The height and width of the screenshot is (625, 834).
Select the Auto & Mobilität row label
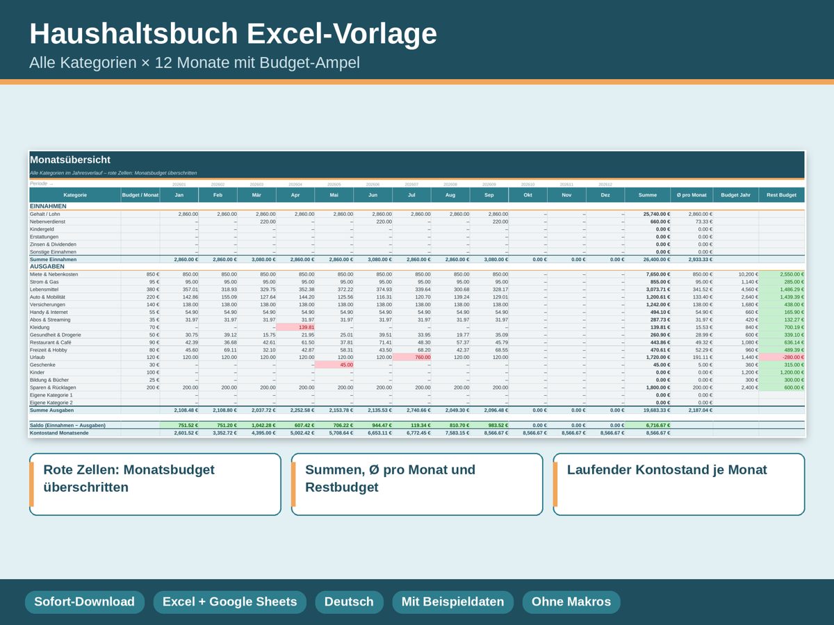48,297
